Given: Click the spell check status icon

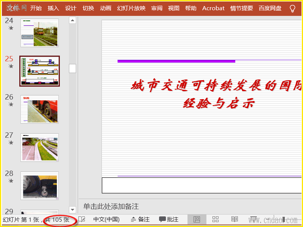Looking at the screenshot, I should point(82,219).
